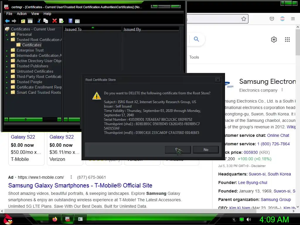
Task: Open the File menu
Action: click(9, 13)
